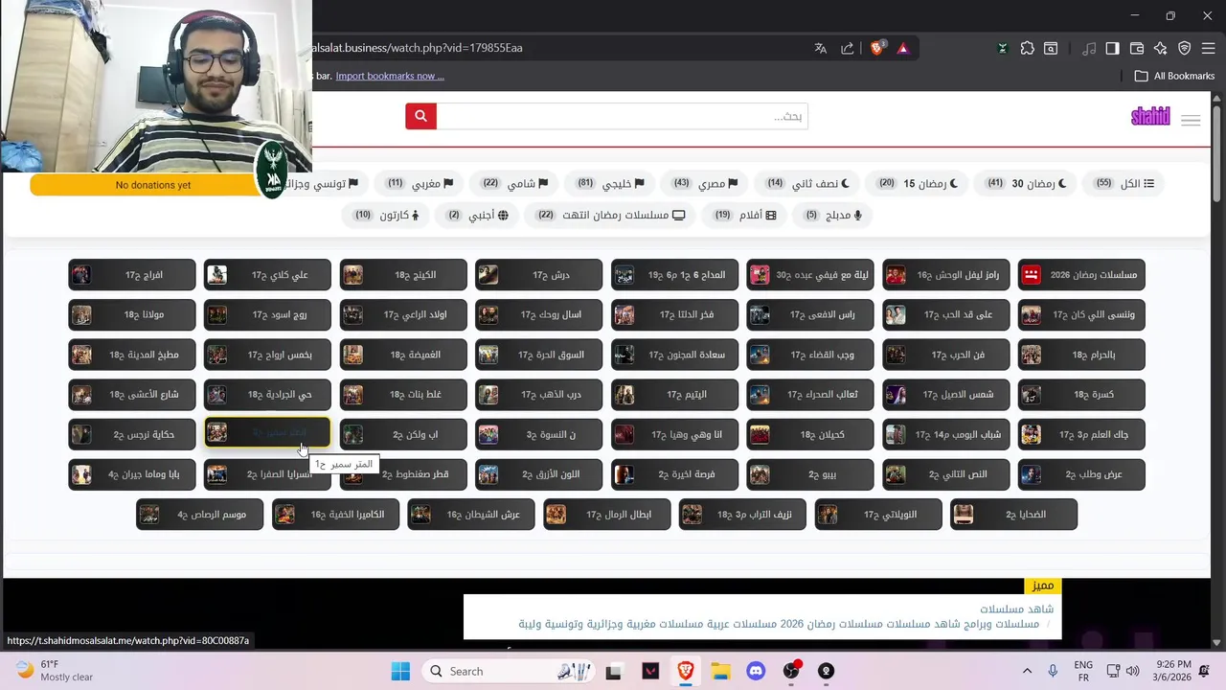
Task: Click the Valorant icon in taskbar
Action: 650,671
